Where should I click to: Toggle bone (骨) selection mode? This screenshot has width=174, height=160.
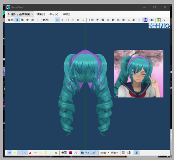27,20
